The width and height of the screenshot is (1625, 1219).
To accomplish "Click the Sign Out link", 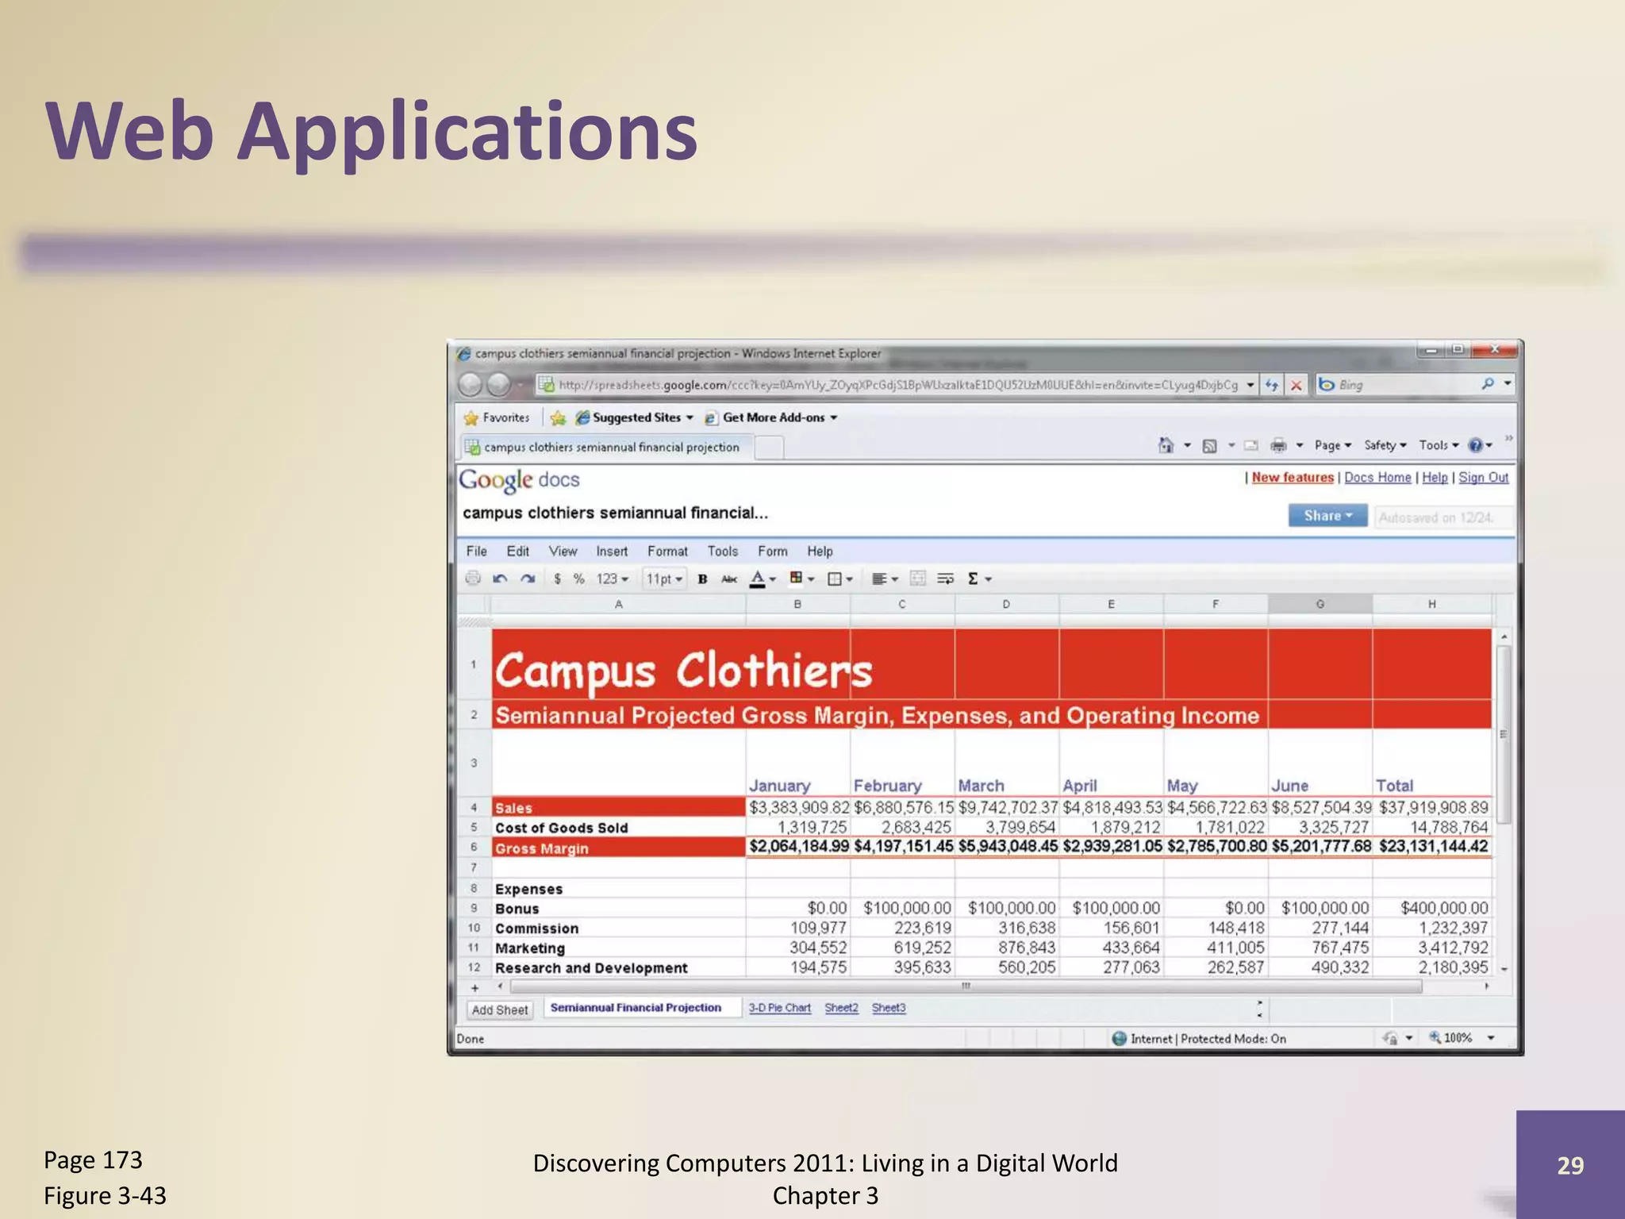I will click(x=1483, y=477).
